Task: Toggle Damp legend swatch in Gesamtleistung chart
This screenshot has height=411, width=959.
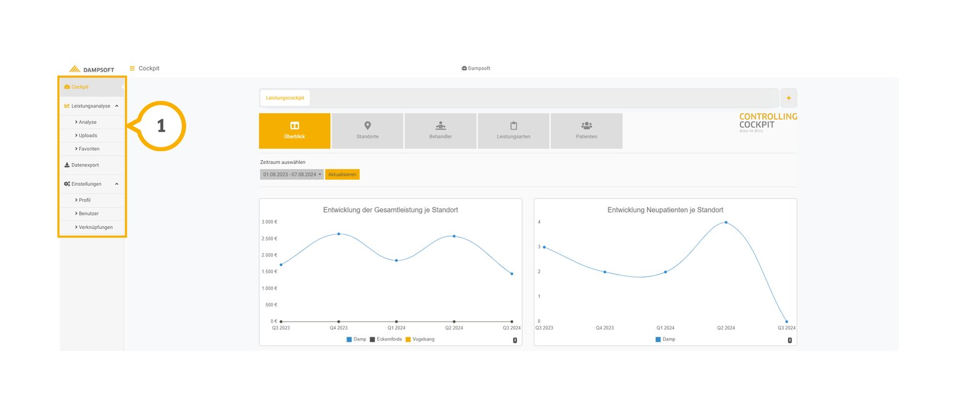Action: pos(350,339)
